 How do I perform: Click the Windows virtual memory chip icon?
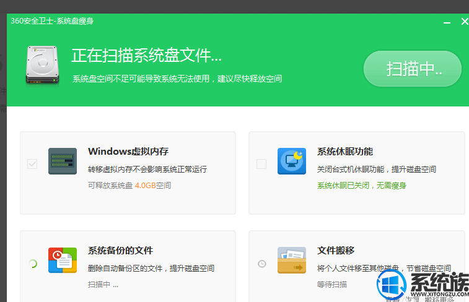click(63, 161)
